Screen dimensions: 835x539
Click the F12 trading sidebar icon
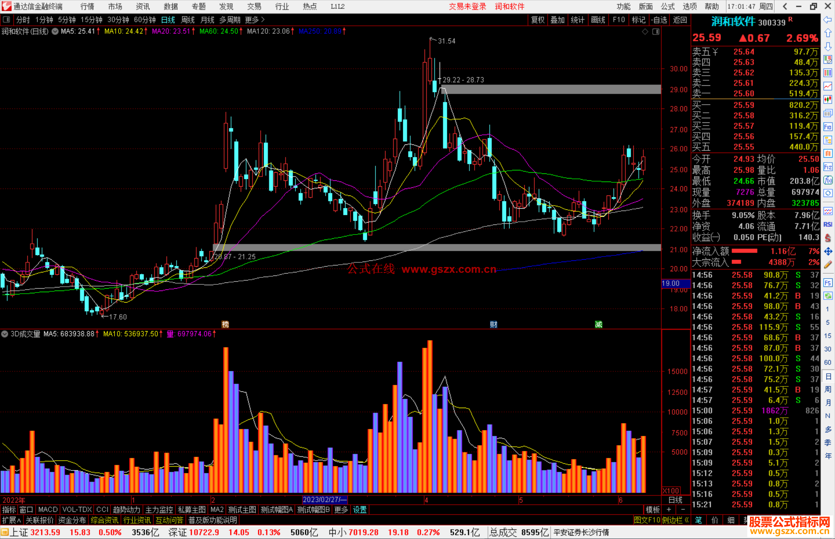point(828,167)
